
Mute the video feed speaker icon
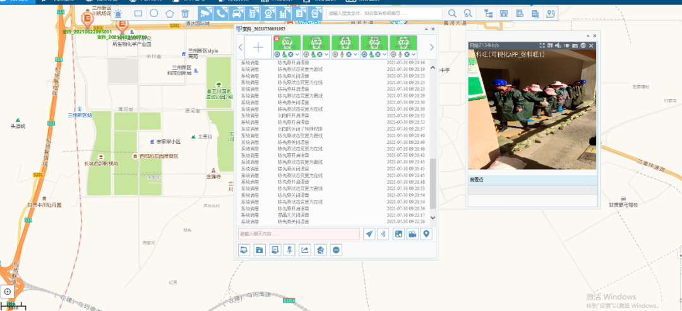point(558,45)
